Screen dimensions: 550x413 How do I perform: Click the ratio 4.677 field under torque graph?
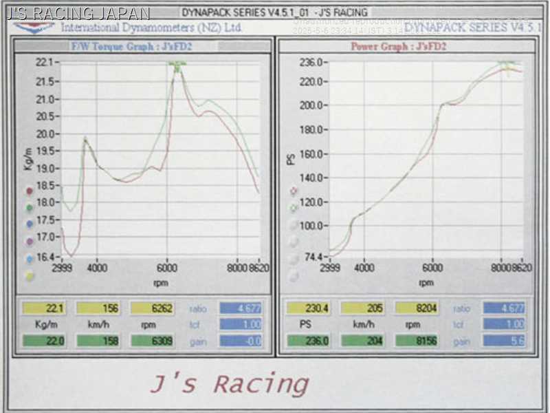(x=241, y=308)
